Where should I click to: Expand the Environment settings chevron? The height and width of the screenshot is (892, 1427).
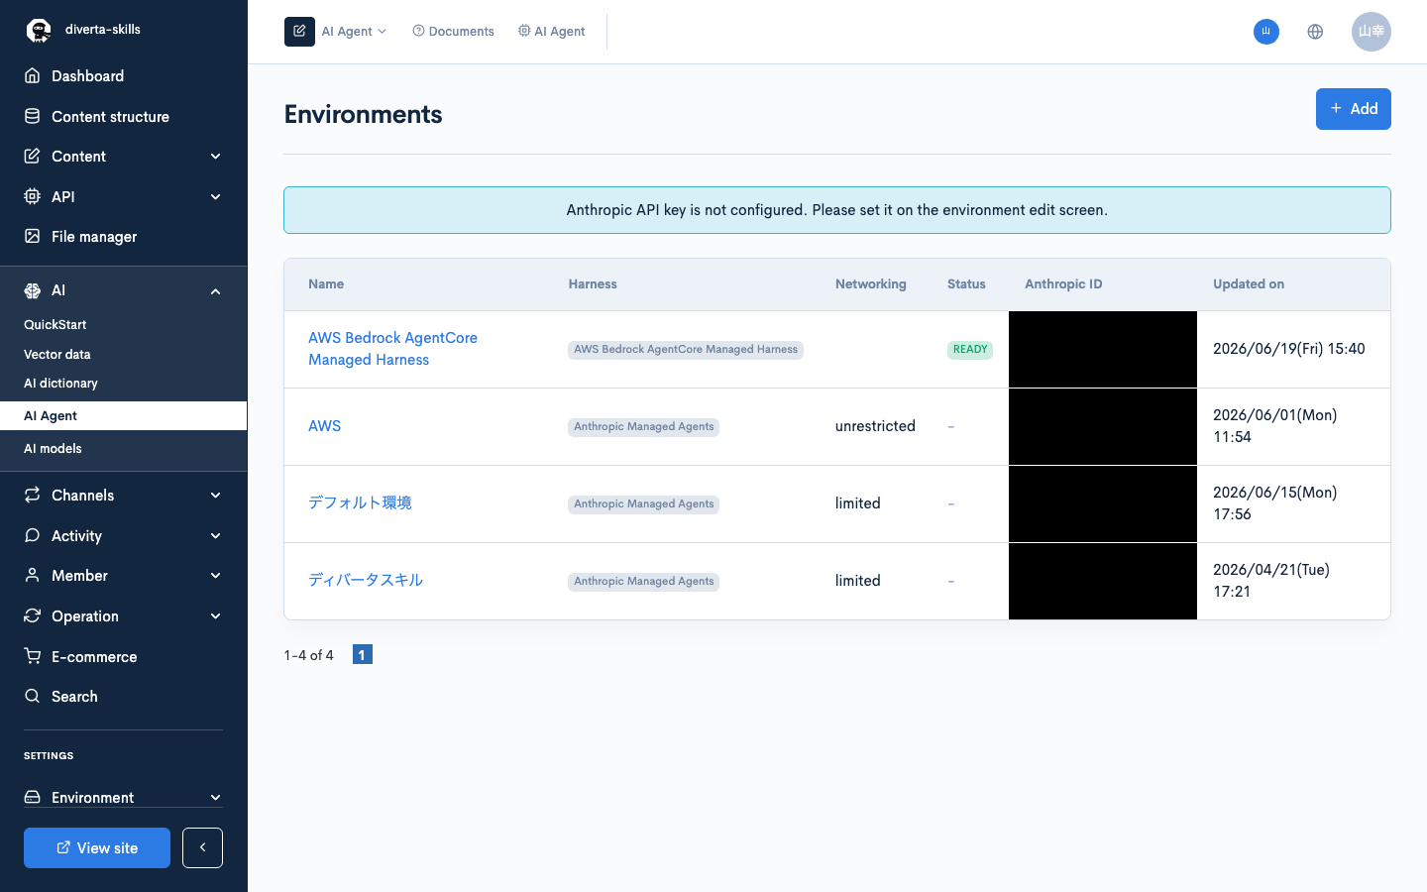point(216,798)
